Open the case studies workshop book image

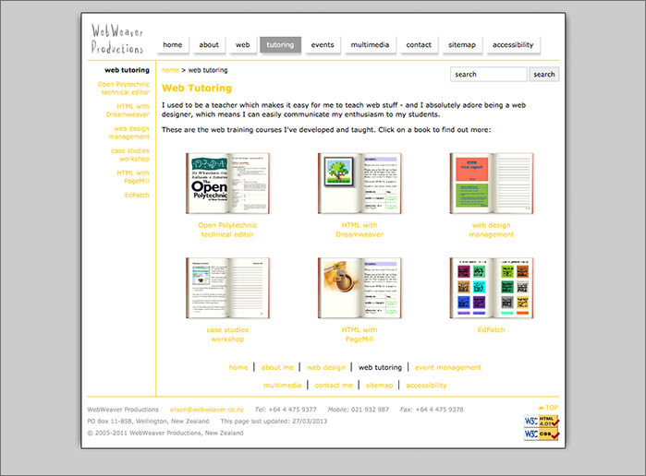[x=227, y=288]
